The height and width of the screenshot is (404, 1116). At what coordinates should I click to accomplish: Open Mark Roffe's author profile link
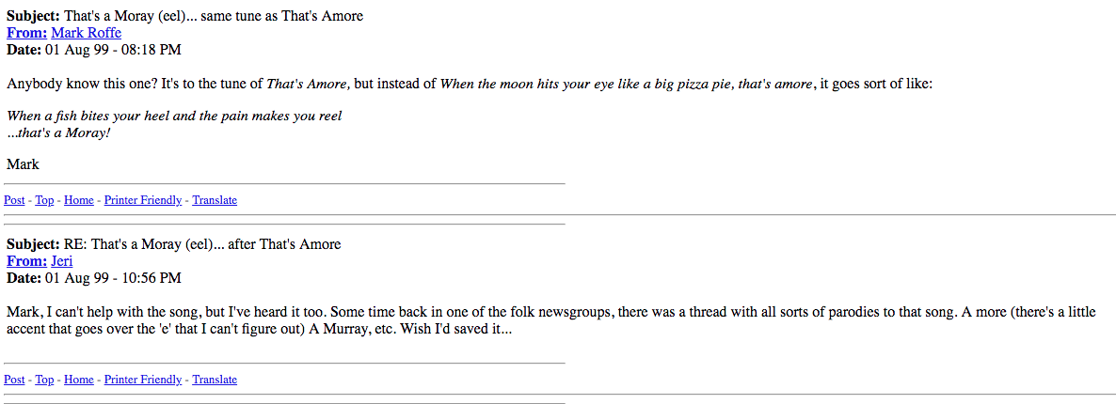point(86,33)
